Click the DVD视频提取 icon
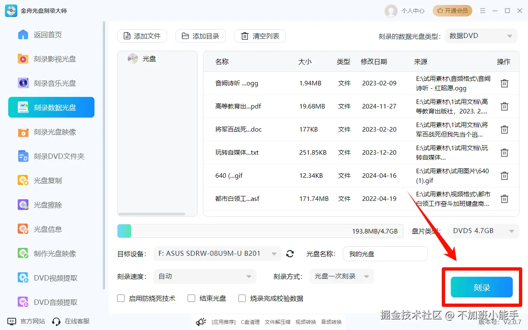Screen dimensions: 528x330 click(x=23, y=278)
